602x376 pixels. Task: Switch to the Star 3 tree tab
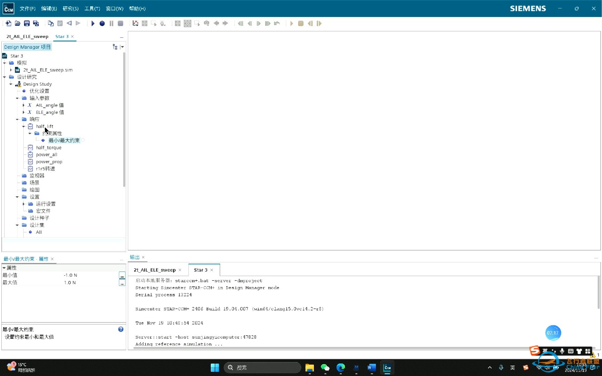click(62, 36)
